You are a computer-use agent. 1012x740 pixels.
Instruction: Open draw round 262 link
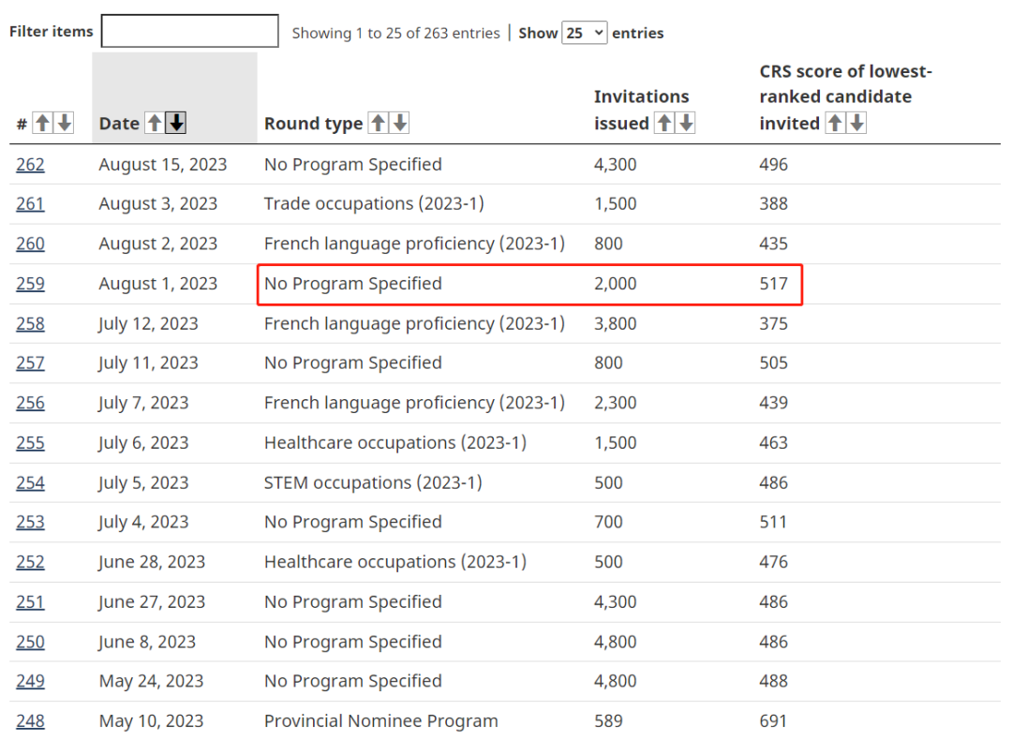click(30, 165)
